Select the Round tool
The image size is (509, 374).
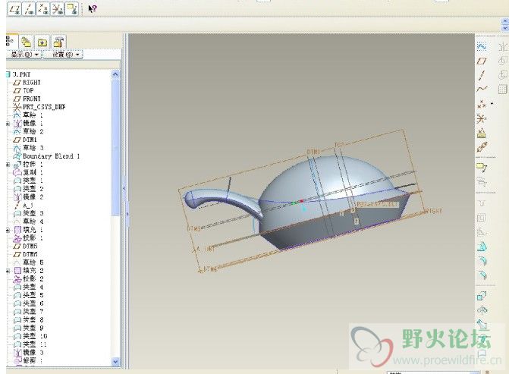[x=482, y=261]
